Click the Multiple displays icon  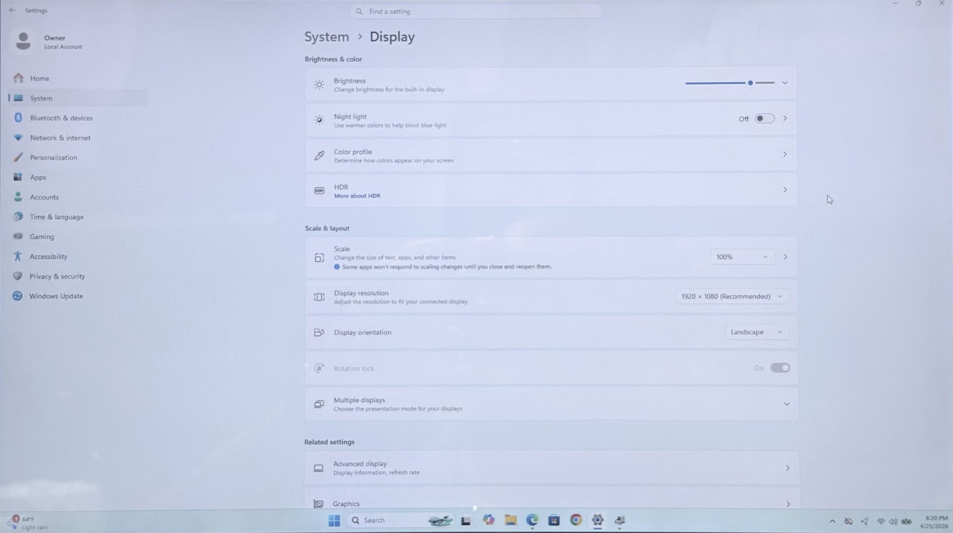(x=319, y=404)
